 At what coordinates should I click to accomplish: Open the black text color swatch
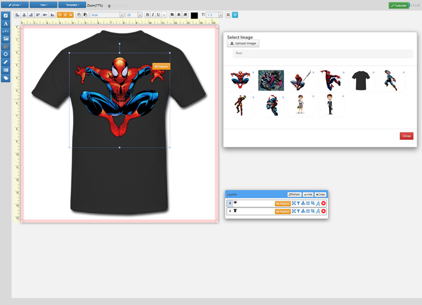pos(194,15)
